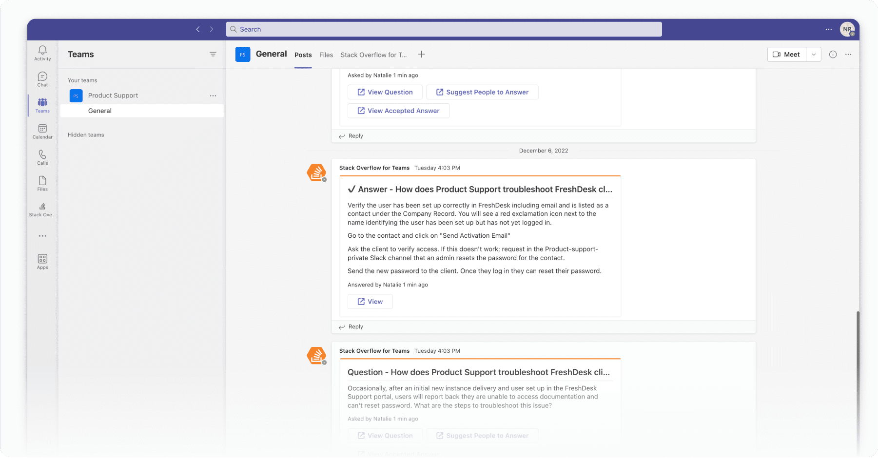Click the Answer post title
The image size is (878, 458).
(x=480, y=189)
